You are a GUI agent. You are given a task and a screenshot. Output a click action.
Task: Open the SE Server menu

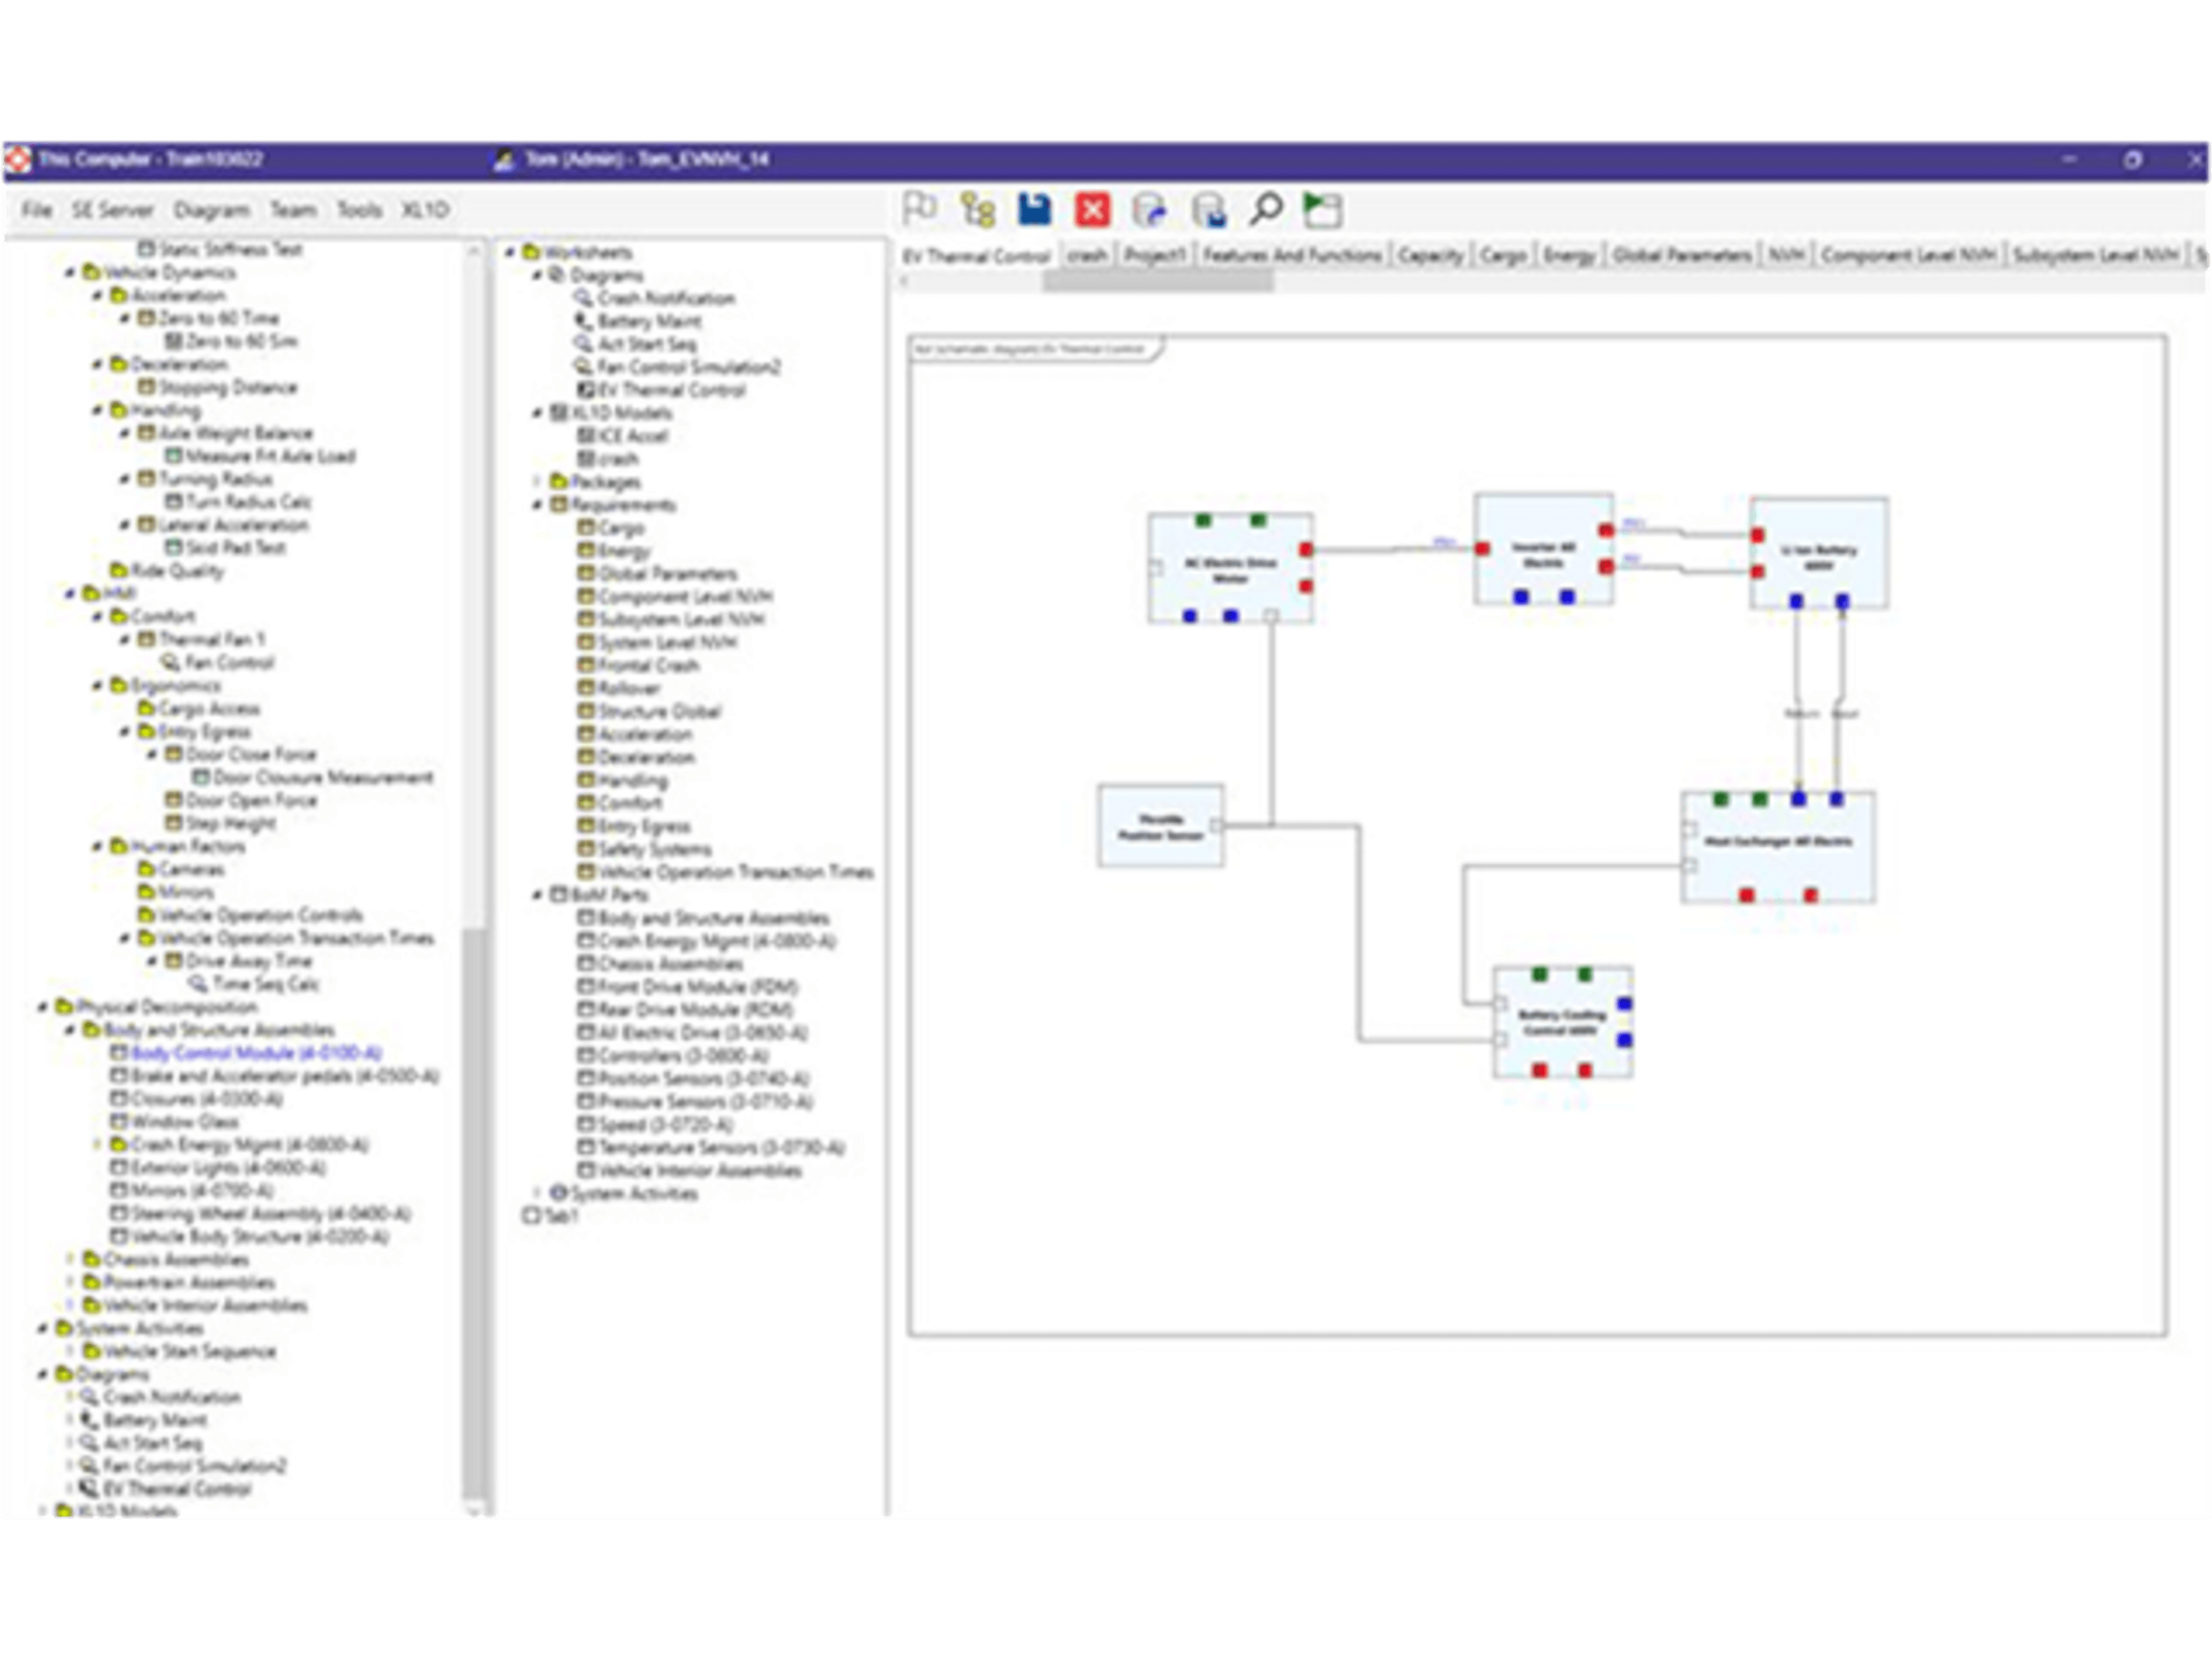112,210
